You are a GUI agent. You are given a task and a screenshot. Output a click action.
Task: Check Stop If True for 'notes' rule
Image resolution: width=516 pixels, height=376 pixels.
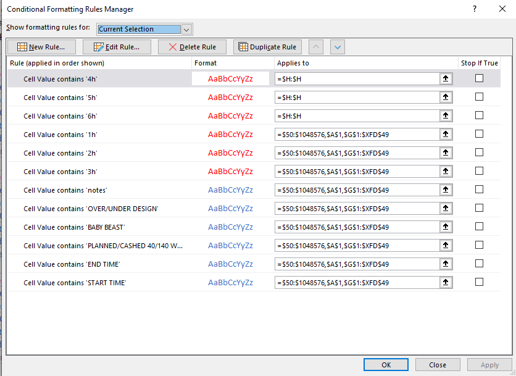click(479, 190)
